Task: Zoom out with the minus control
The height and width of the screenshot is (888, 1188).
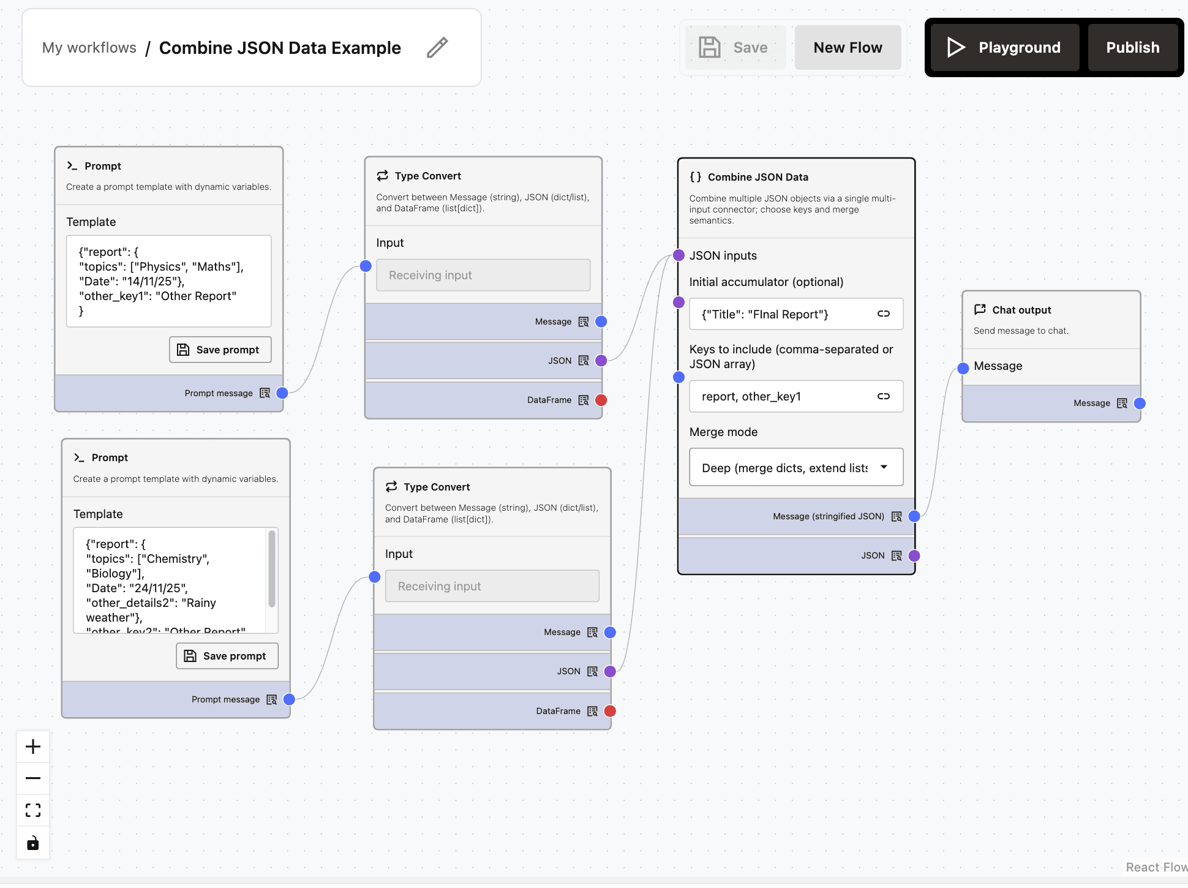Action: (33, 778)
